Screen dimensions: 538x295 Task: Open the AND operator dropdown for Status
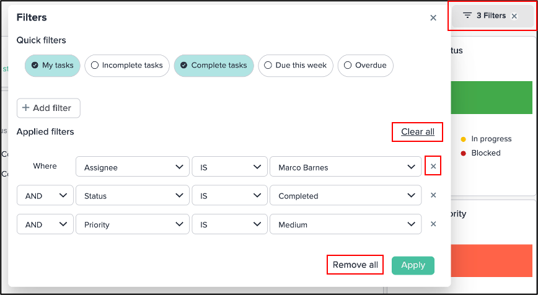pyautogui.click(x=45, y=195)
